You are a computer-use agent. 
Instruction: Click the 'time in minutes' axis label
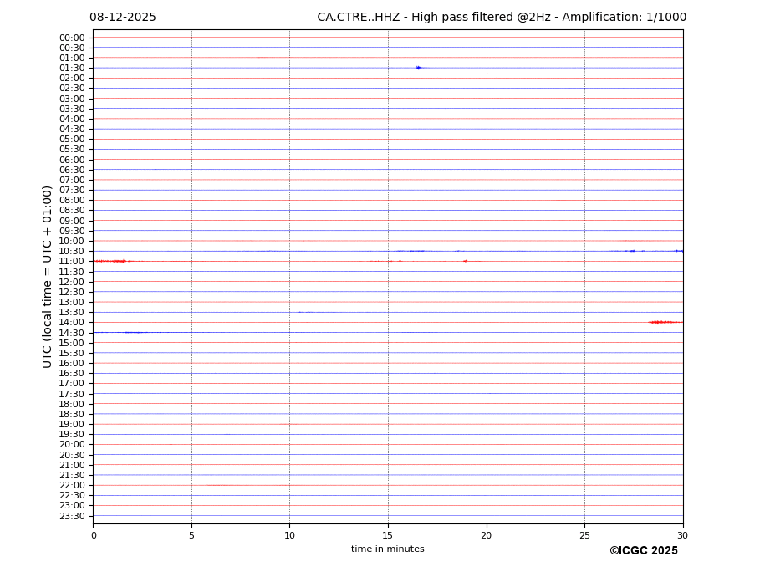387,549
